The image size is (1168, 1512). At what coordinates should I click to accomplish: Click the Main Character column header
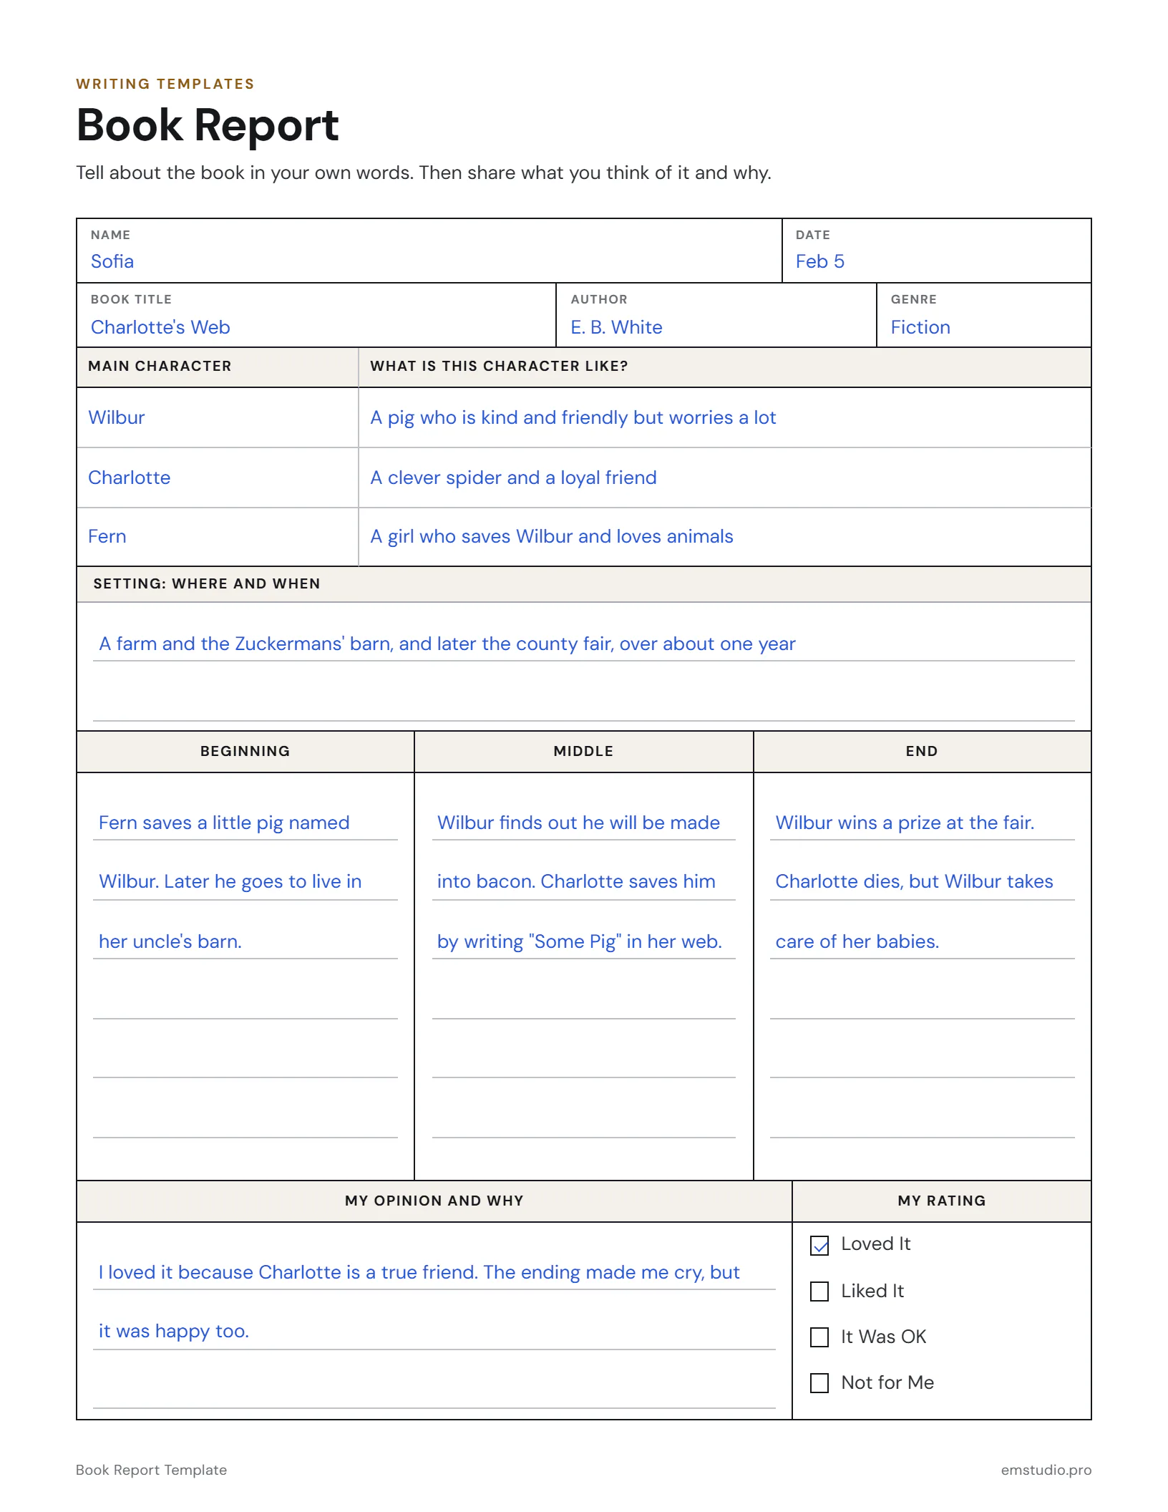pyautogui.click(x=218, y=367)
